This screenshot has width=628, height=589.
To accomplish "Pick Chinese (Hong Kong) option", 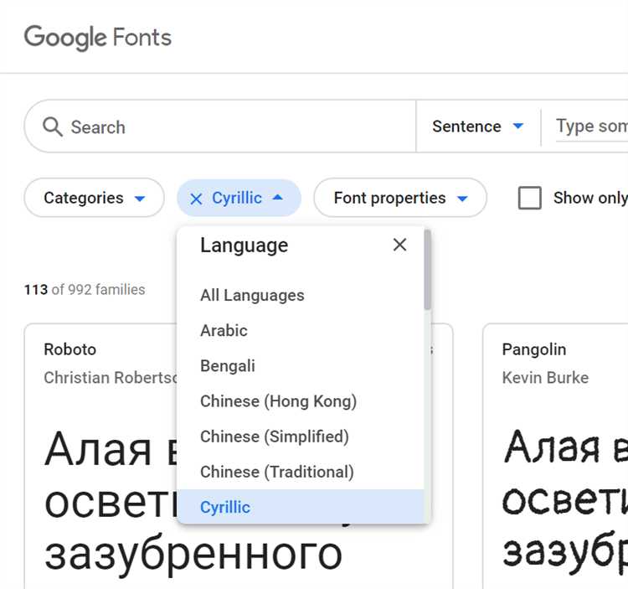I will click(x=278, y=400).
